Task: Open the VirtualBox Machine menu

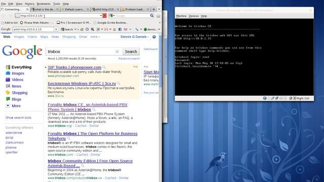Action: coord(181,16)
